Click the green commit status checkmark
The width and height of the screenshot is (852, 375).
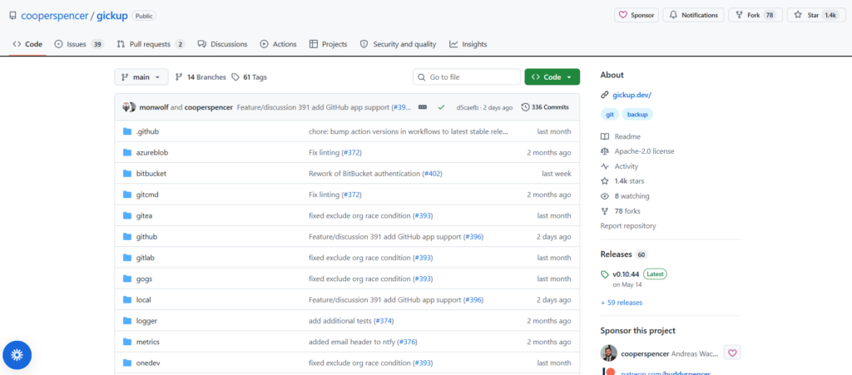(441, 107)
